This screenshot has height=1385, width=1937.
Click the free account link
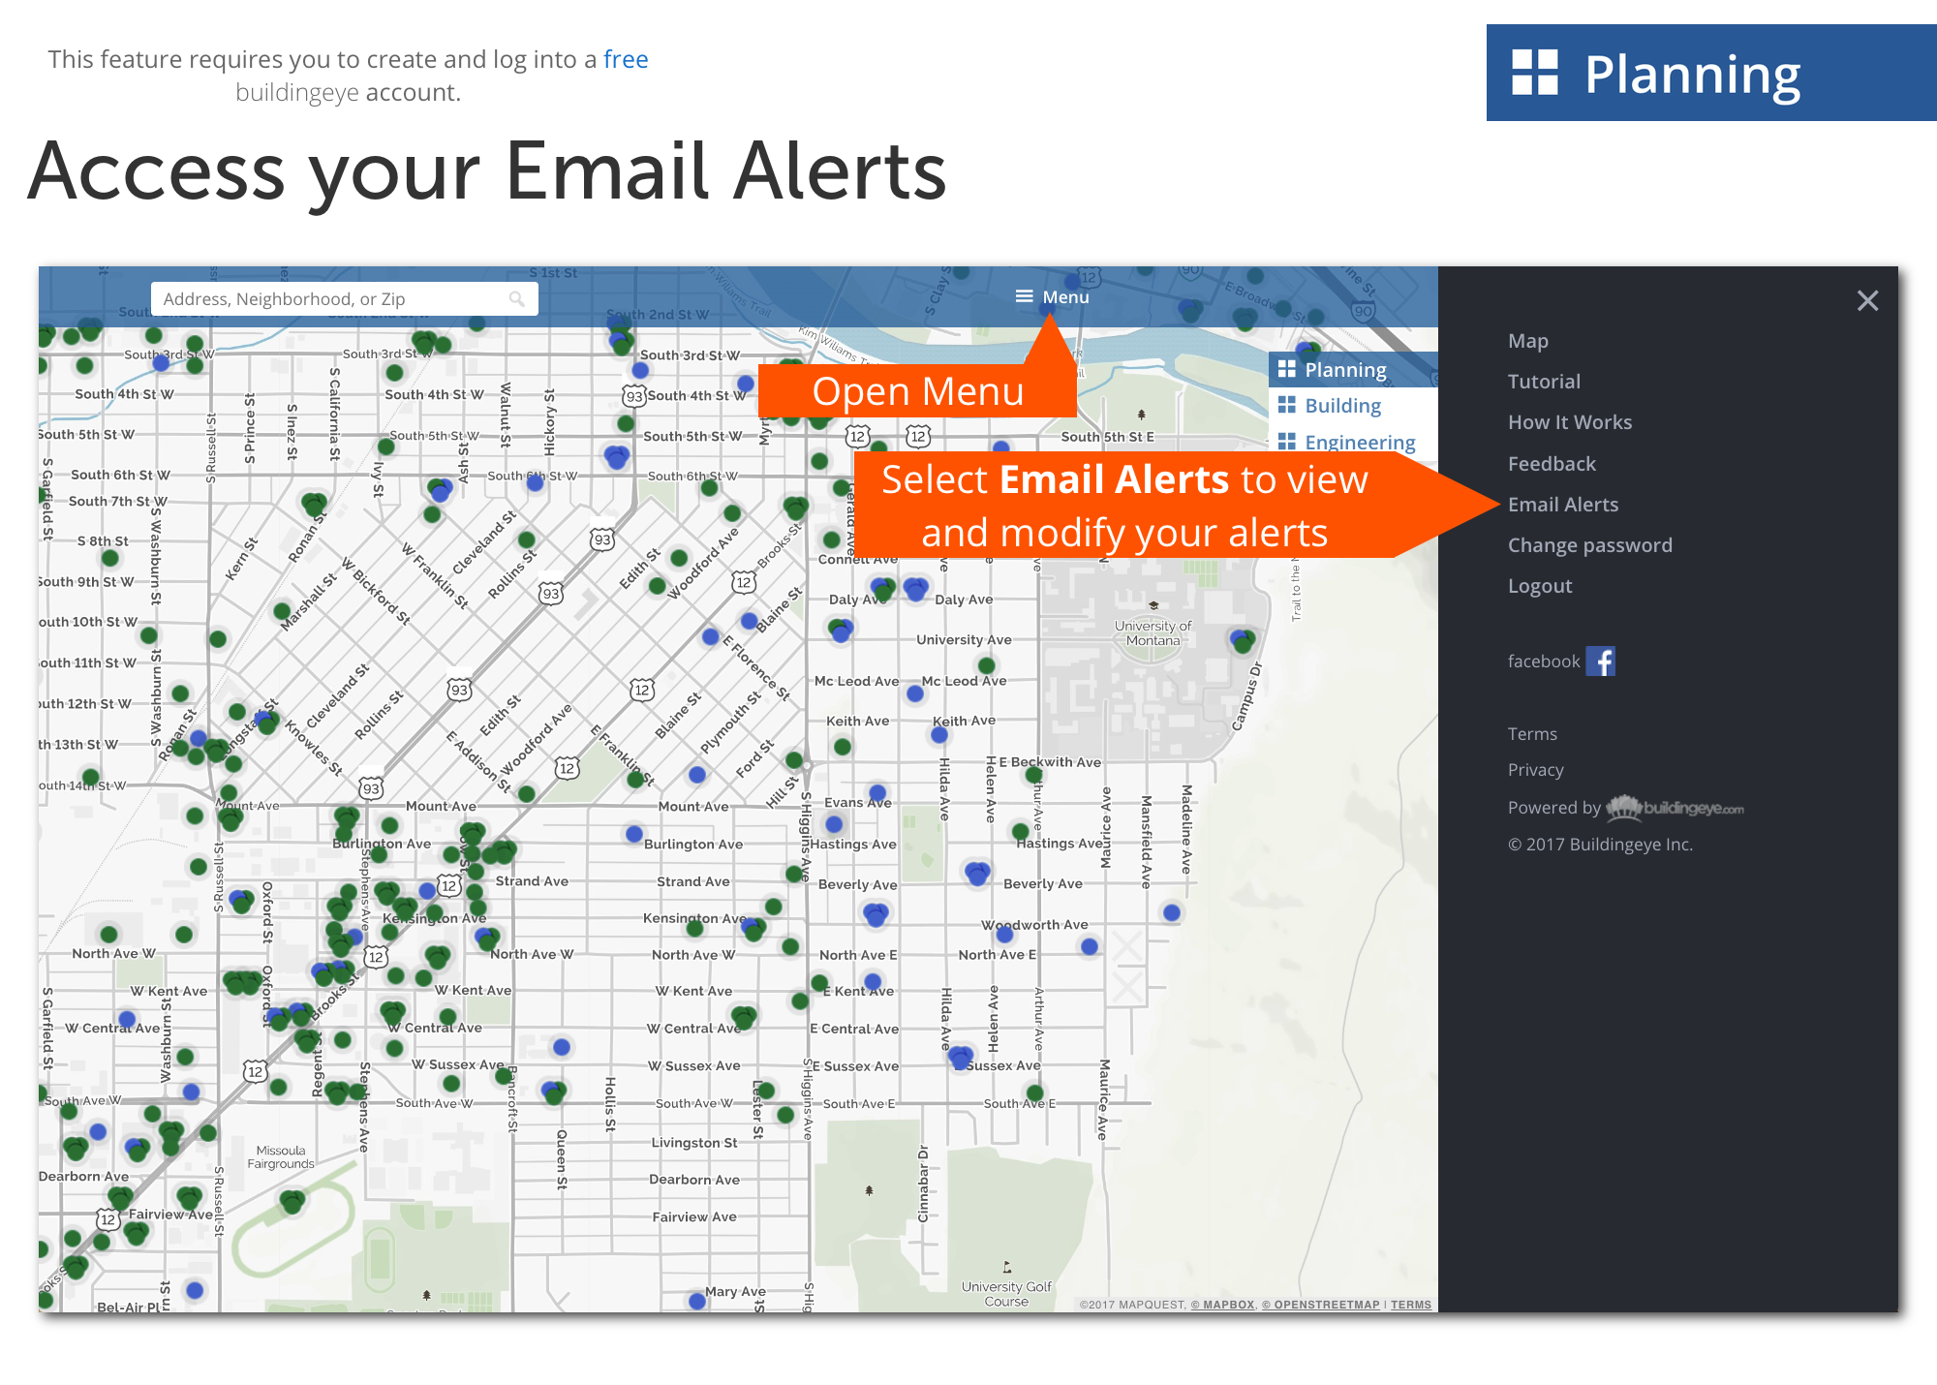(626, 59)
